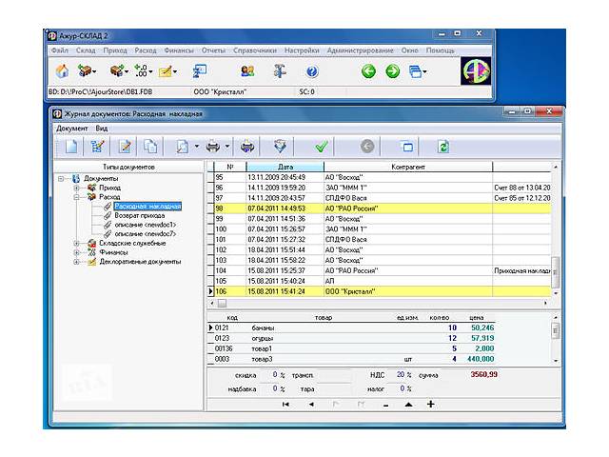This screenshot has width=609, height=457.
Task: Create a new document with blank page icon
Action: (x=71, y=147)
